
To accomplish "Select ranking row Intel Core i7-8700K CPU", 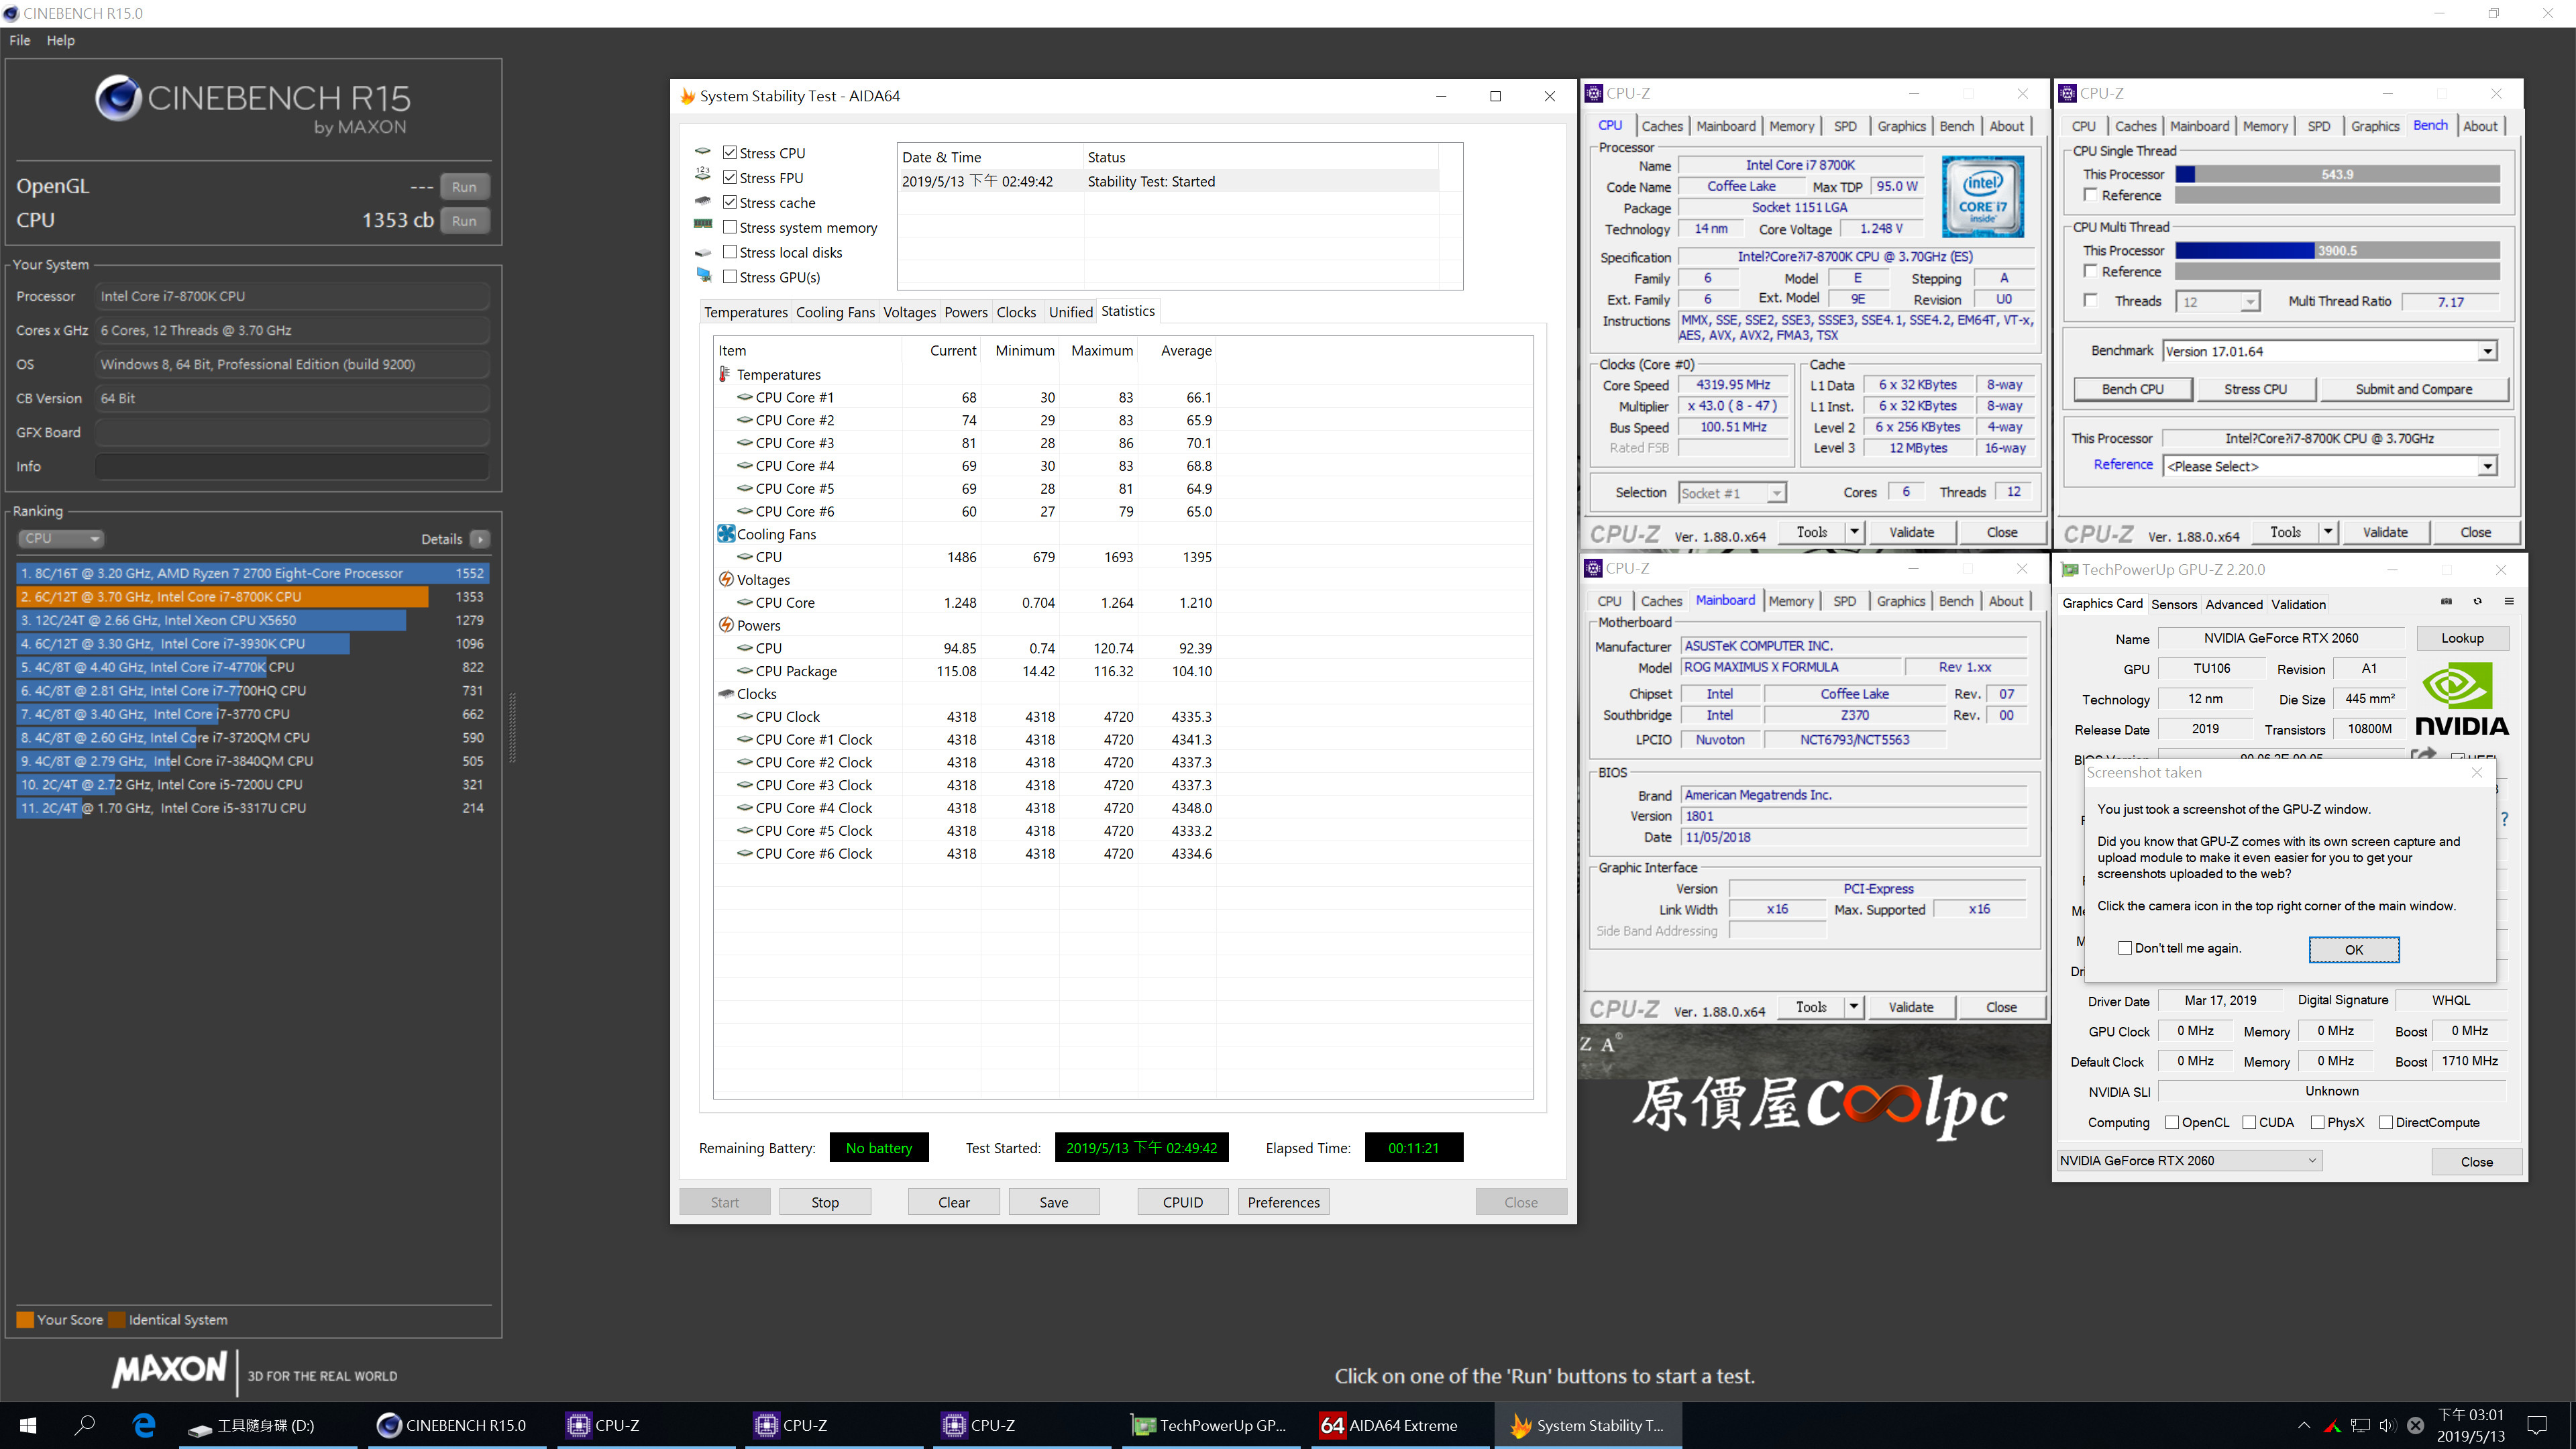I will pos(252,597).
